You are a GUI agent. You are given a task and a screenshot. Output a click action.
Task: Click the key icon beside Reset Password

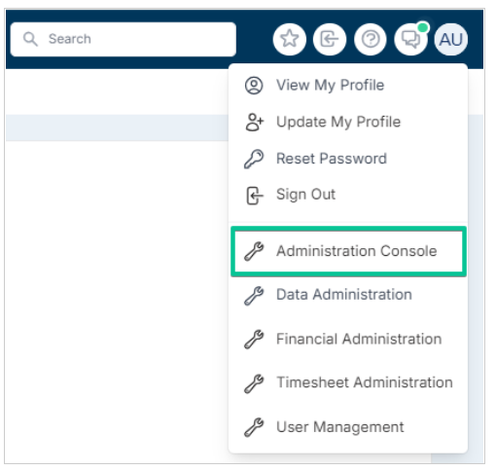tap(254, 159)
